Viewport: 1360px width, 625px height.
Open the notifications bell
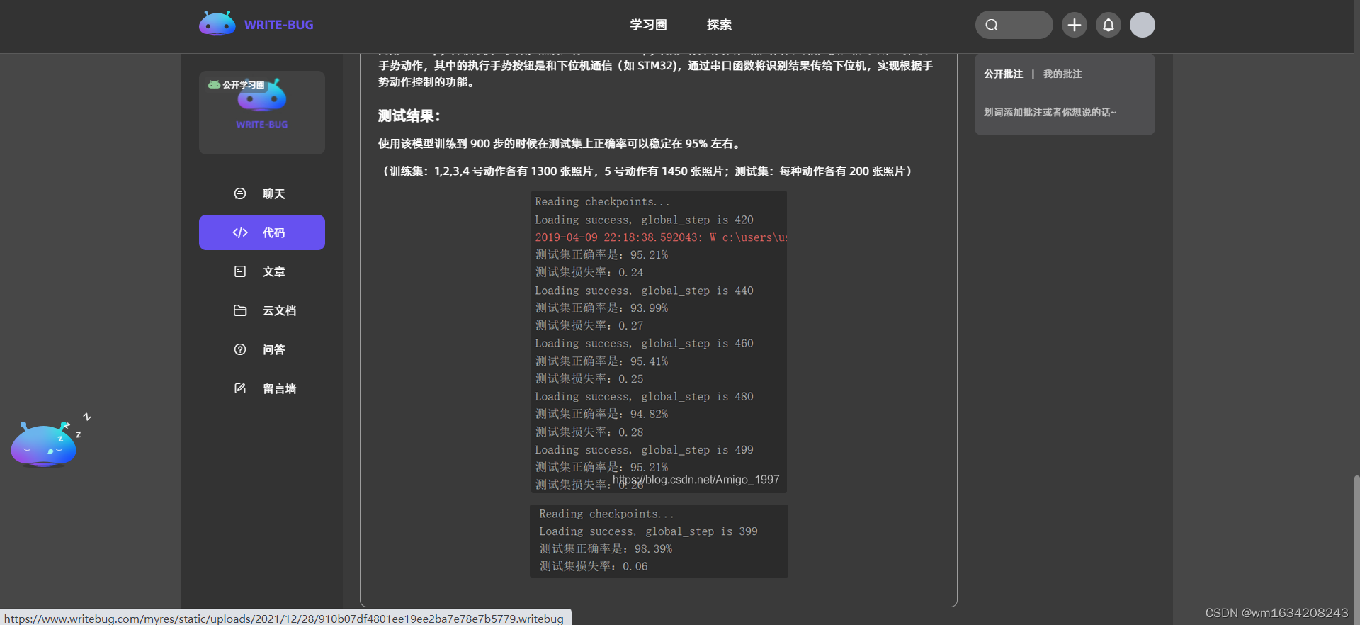point(1109,25)
